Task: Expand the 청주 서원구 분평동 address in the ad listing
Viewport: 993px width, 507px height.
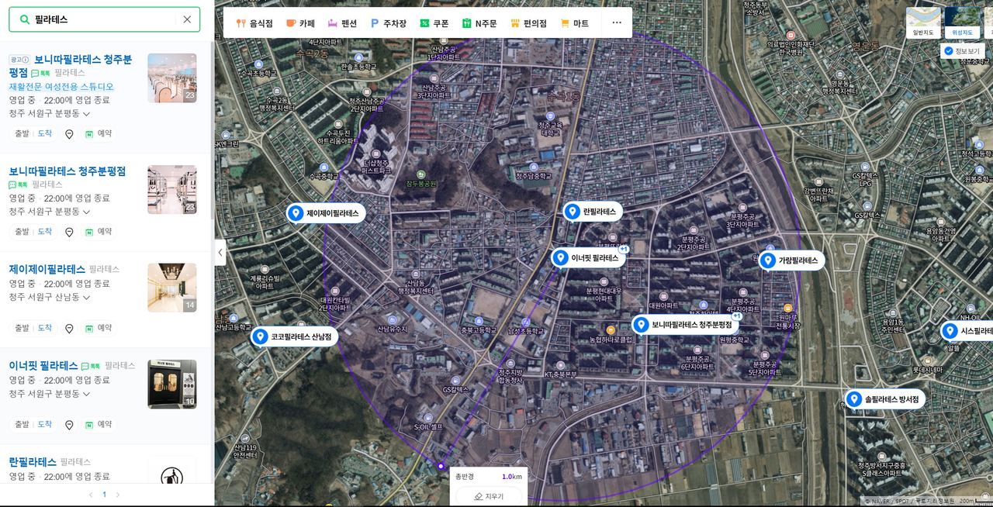Action: point(50,114)
